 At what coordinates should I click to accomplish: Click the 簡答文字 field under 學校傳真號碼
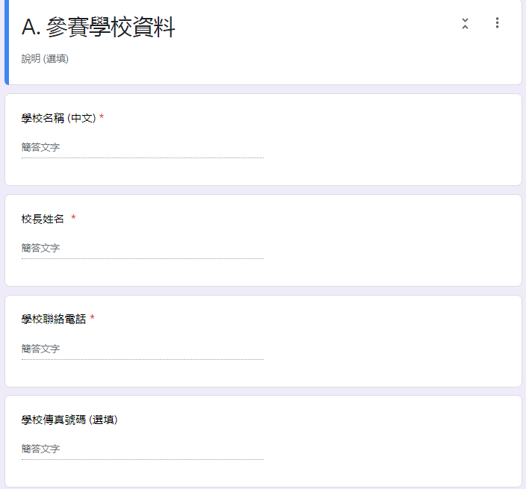click(x=143, y=449)
